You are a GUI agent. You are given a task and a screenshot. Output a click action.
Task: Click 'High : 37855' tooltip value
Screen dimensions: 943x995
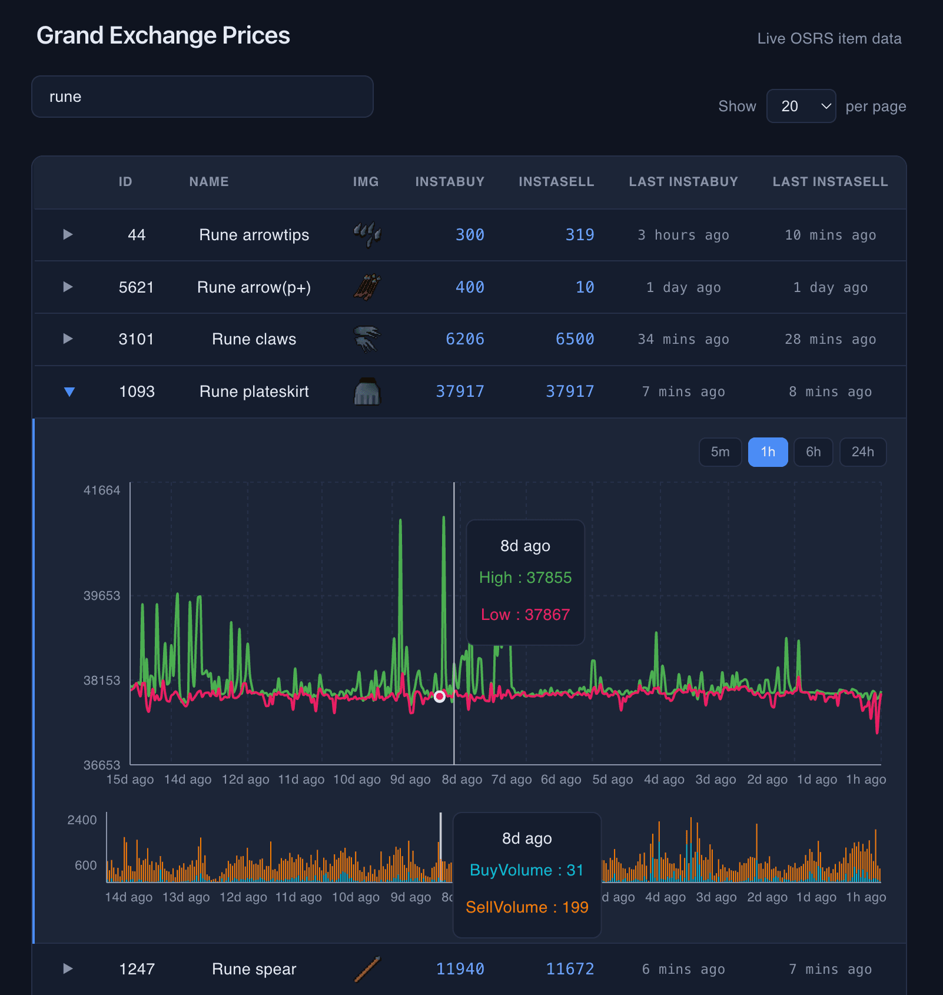pyautogui.click(x=525, y=578)
